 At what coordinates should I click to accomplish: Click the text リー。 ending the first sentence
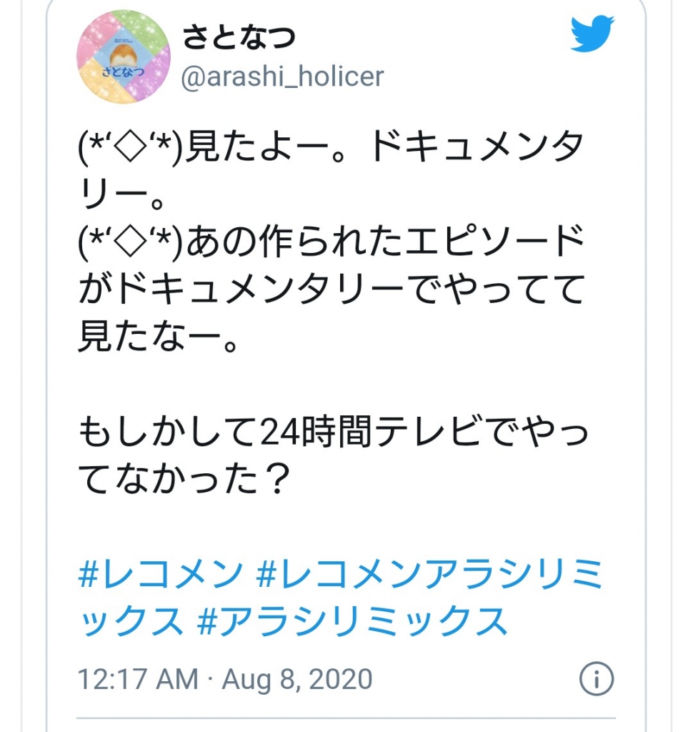tap(120, 195)
